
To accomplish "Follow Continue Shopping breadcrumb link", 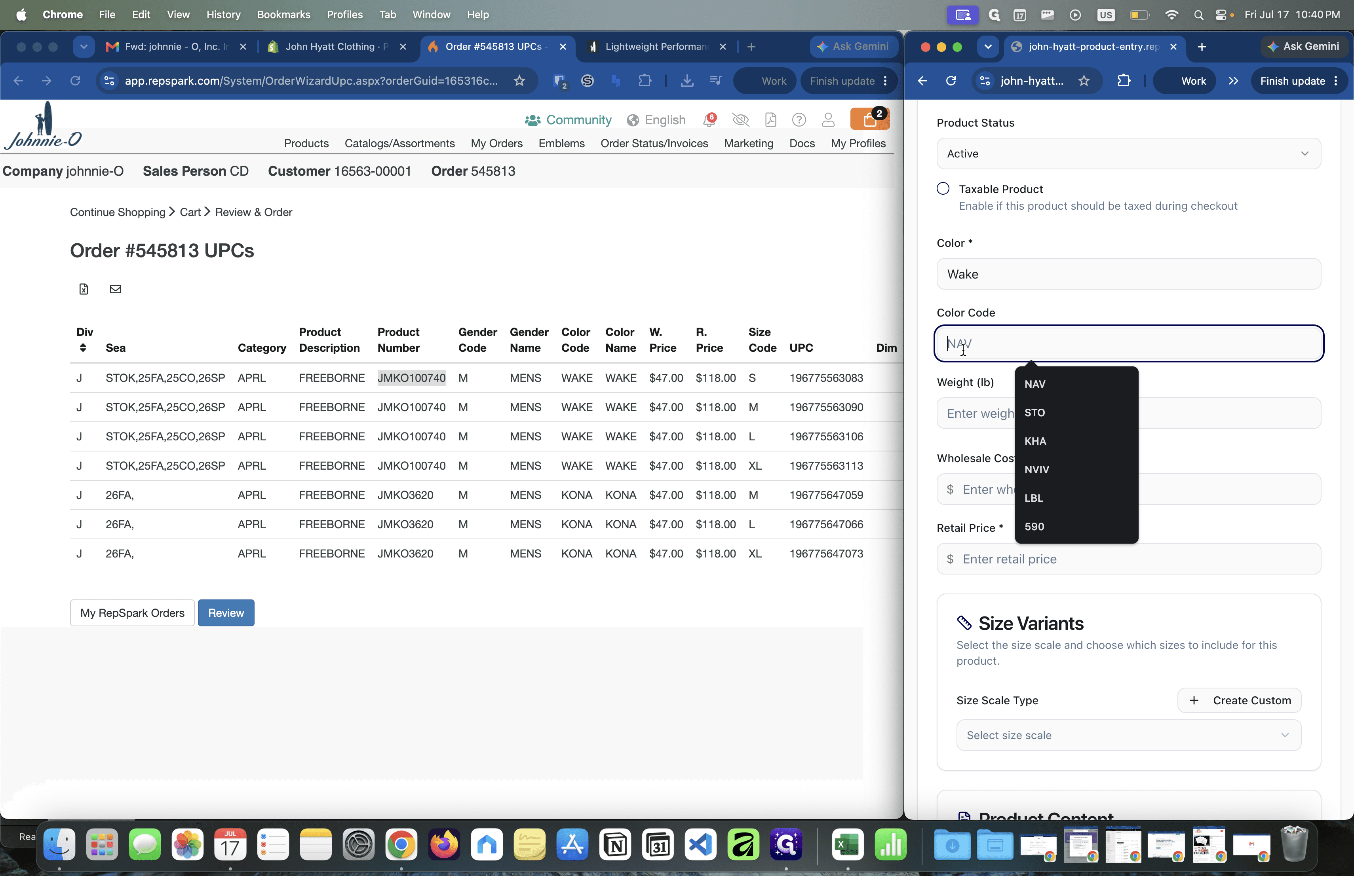I will (117, 212).
